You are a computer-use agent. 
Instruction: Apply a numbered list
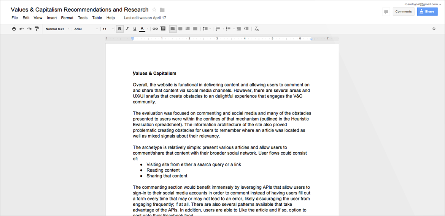coord(218,29)
